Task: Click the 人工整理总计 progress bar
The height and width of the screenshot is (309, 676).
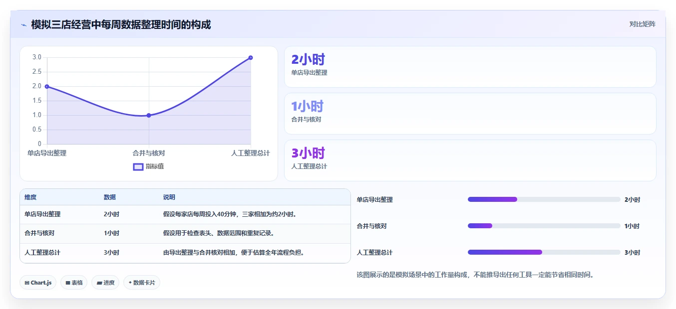Action: [x=544, y=252]
